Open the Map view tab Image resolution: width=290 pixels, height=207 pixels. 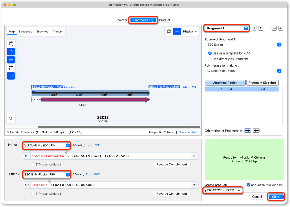12,32
